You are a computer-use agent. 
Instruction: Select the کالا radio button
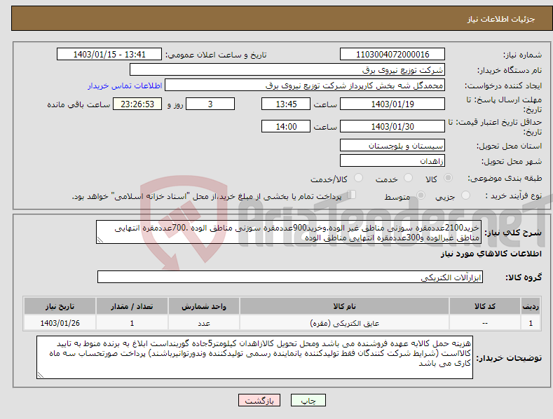coord(449,178)
